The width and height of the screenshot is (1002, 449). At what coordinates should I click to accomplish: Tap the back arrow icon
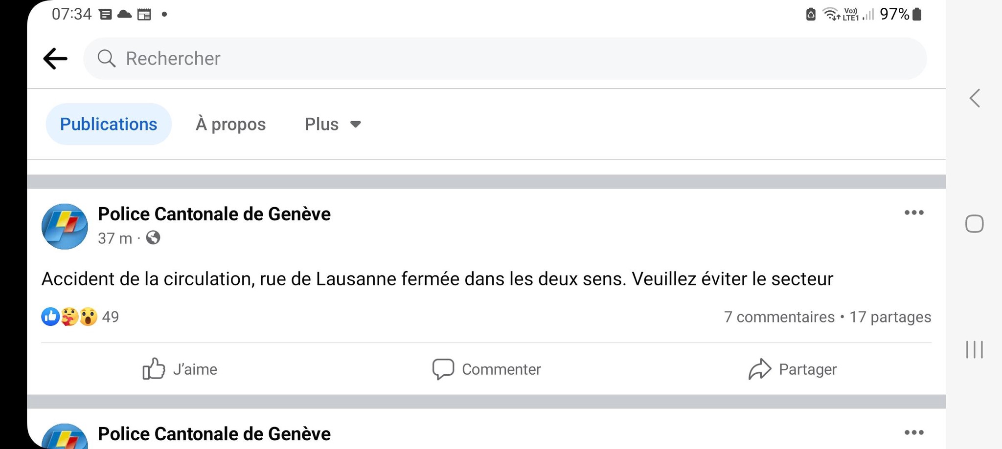[55, 59]
